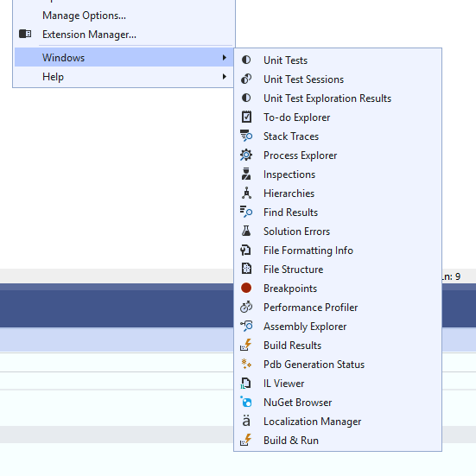Viewport: 476px width, 476px height.
Task: Click the Pdb Generation Status sparkle icon
Action: tap(246, 364)
